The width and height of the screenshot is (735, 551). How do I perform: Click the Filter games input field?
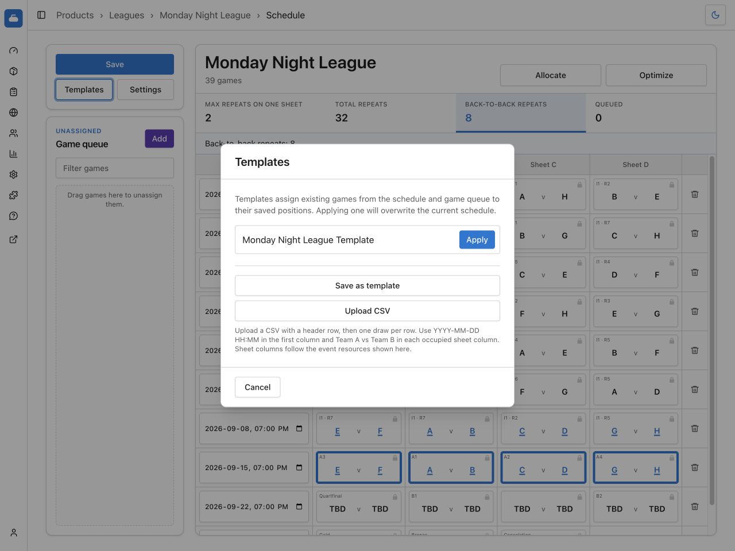click(115, 168)
